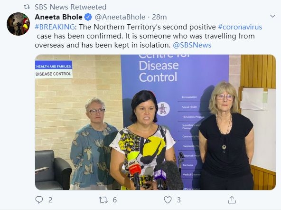Viewport: 281px width, 210px height.
Task: Open the share upload icon
Action: (x=232, y=200)
